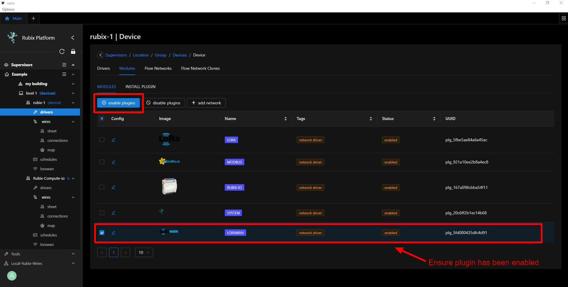
Task: Open the layout grid icon in tab bar
Action: pos(564,18)
